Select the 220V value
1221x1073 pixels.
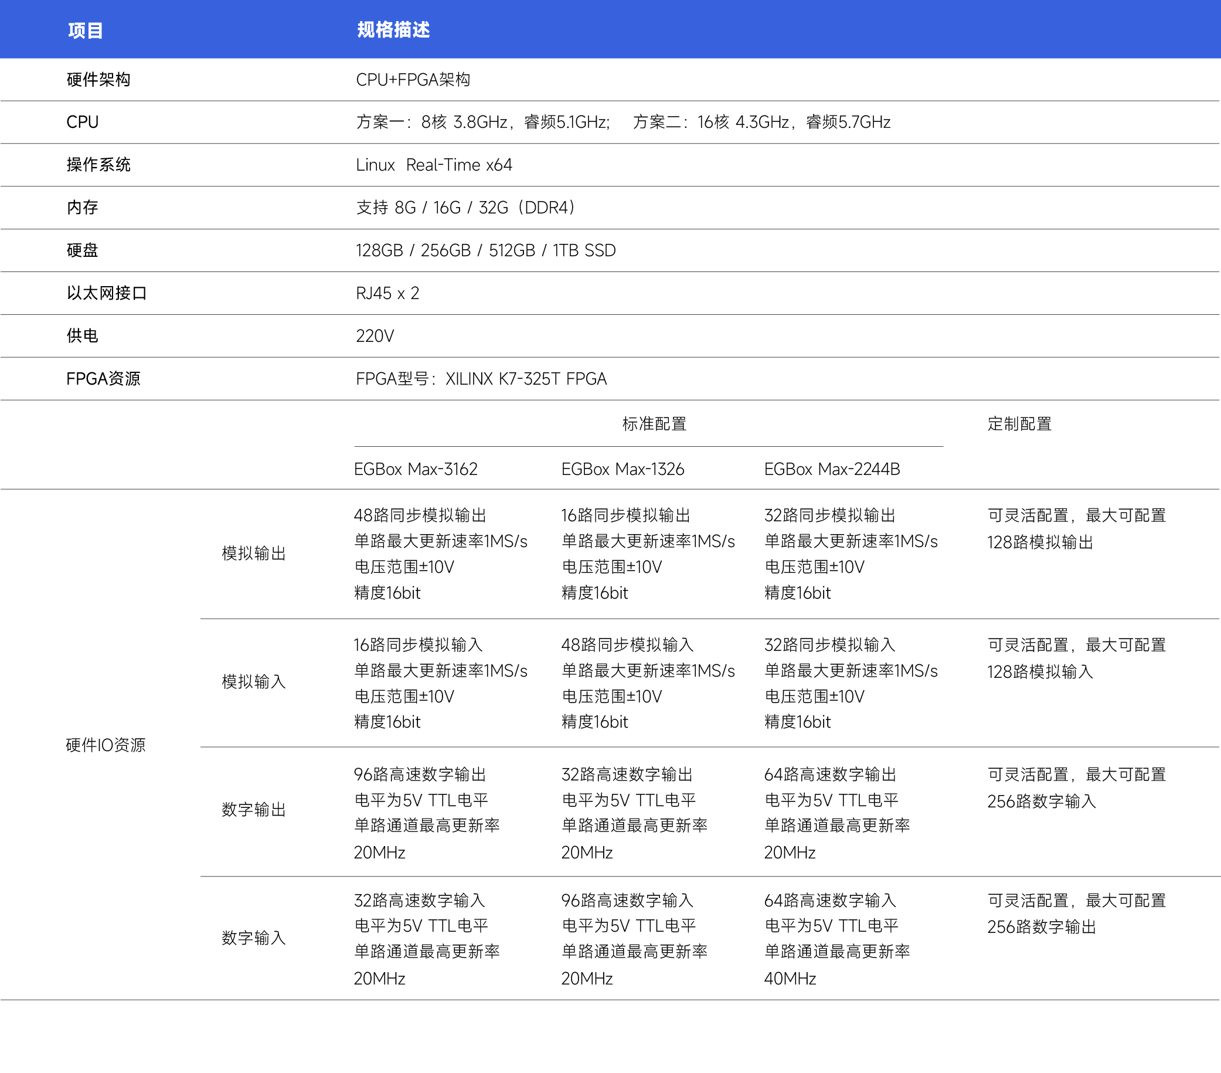pos(375,336)
